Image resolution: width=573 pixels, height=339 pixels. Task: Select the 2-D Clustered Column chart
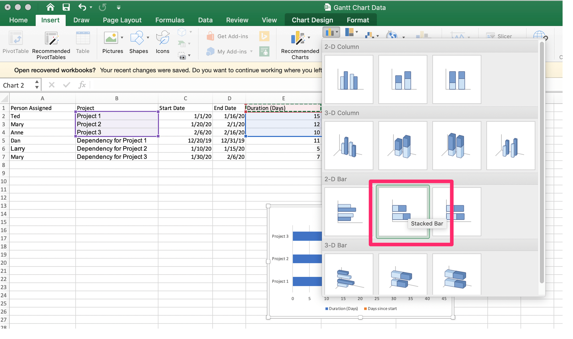(x=349, y=79)
